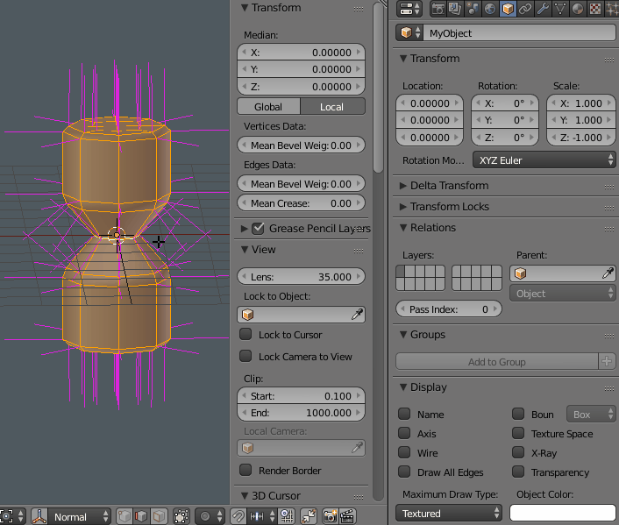Collapse the Groups panel

[x=403, y=334]
